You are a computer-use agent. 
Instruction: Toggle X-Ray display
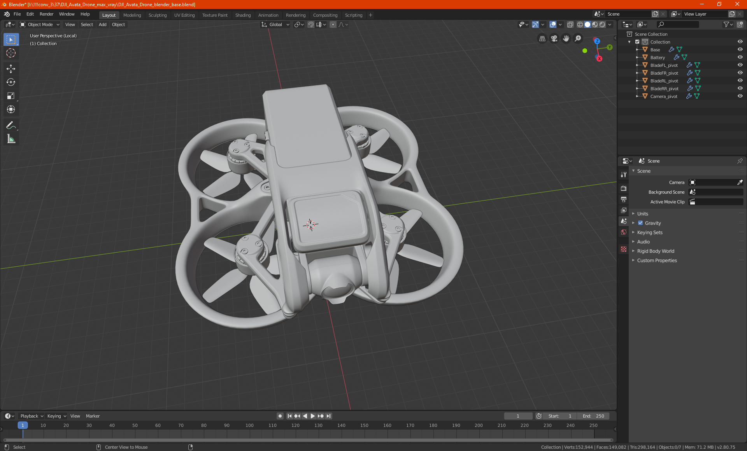point(570,24)
